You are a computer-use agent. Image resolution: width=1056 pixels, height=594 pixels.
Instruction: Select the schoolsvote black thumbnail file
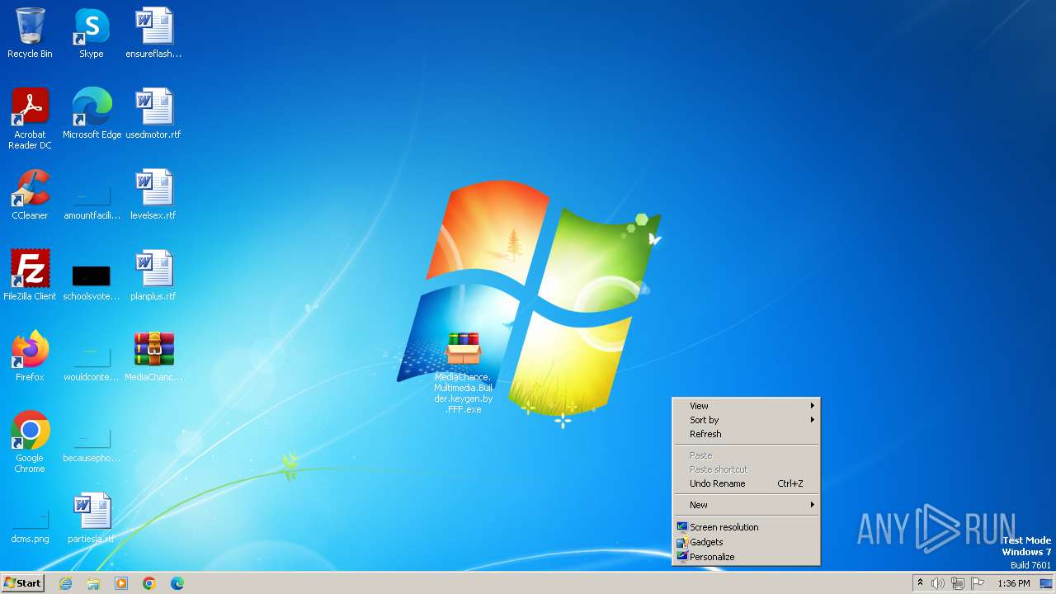coord(92,280)
